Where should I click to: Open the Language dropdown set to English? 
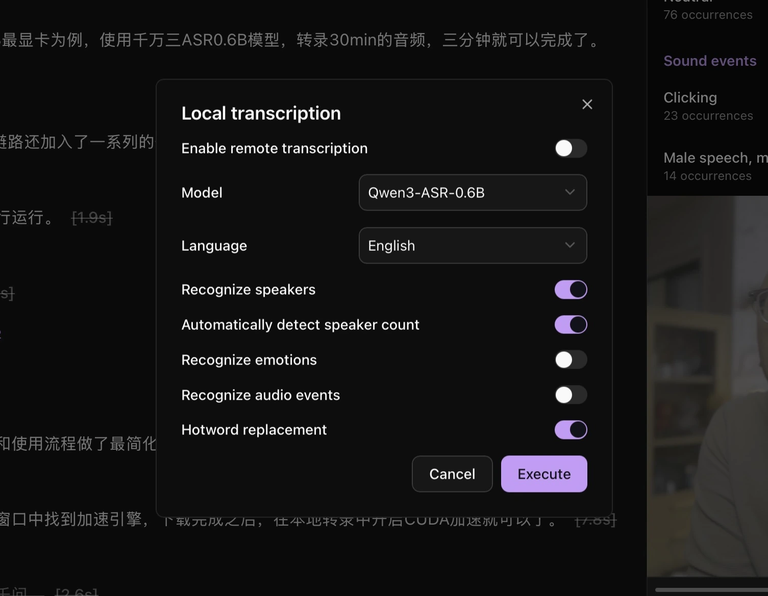[473, 246]
